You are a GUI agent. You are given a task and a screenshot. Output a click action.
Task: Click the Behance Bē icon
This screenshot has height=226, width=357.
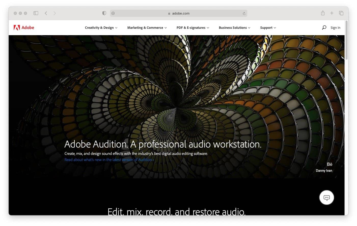pyautogui.click(x=329, y=164)
